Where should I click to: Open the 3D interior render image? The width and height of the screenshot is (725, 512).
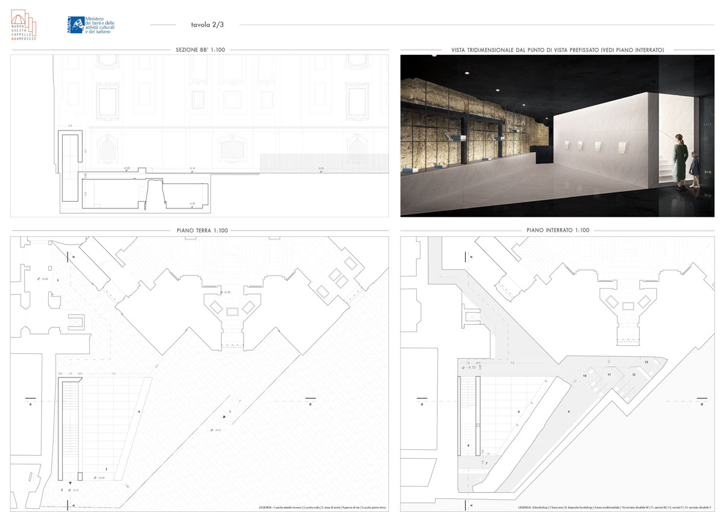557,135
